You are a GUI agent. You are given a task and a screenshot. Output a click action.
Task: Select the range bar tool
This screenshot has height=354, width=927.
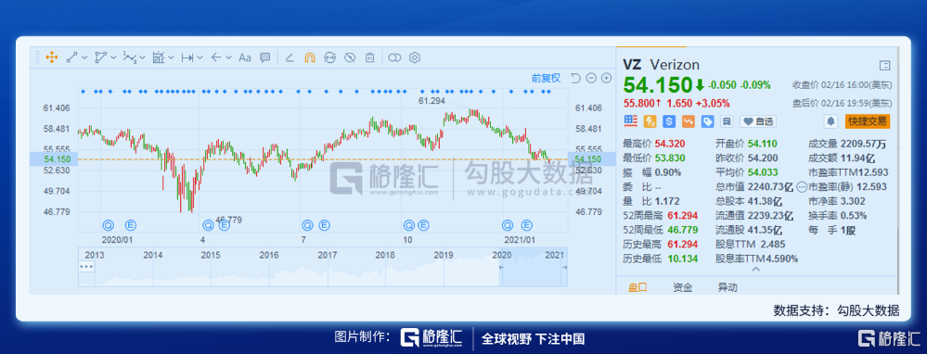tap(187, 57)
